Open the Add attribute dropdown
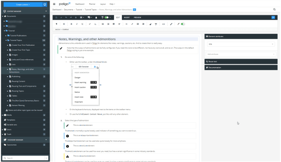281x162 pixels. [241, 54]
